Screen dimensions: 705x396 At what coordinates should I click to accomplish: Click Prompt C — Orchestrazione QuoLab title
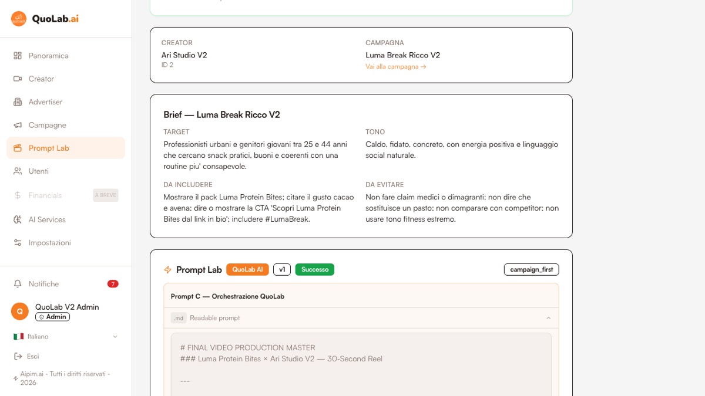pos(227,296)
